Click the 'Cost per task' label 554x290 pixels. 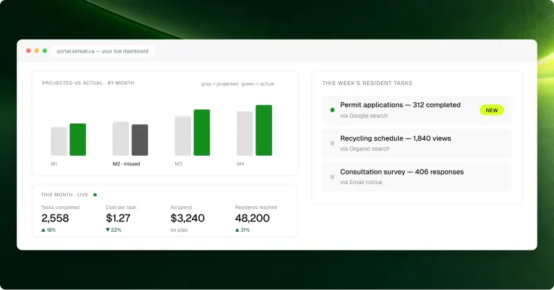click(x=120, y=208)
